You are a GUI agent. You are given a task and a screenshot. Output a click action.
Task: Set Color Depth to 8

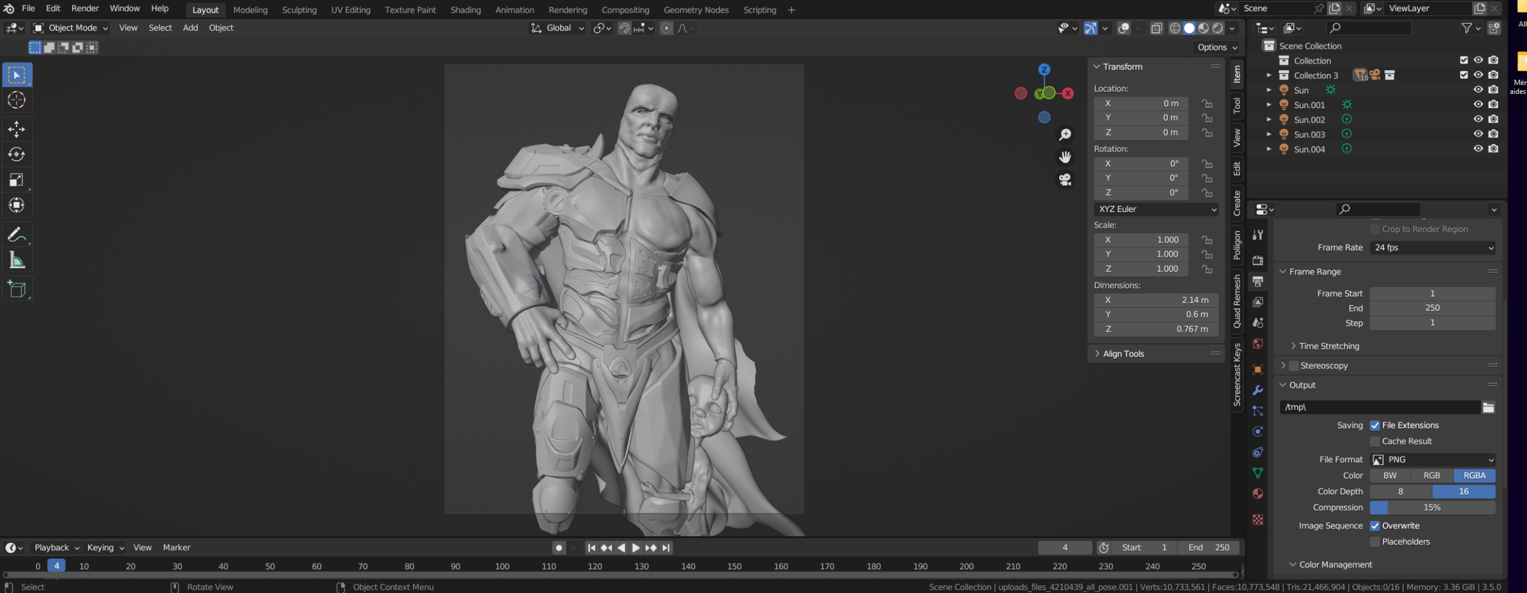point(1400,492)
